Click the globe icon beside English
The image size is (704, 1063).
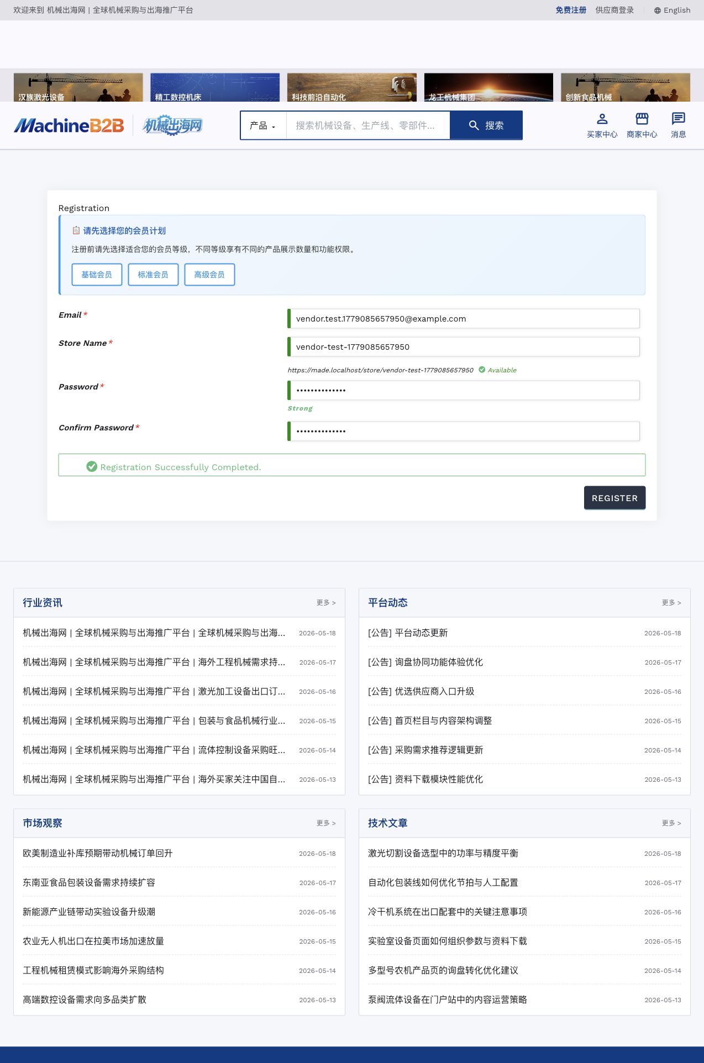[657, 10]
